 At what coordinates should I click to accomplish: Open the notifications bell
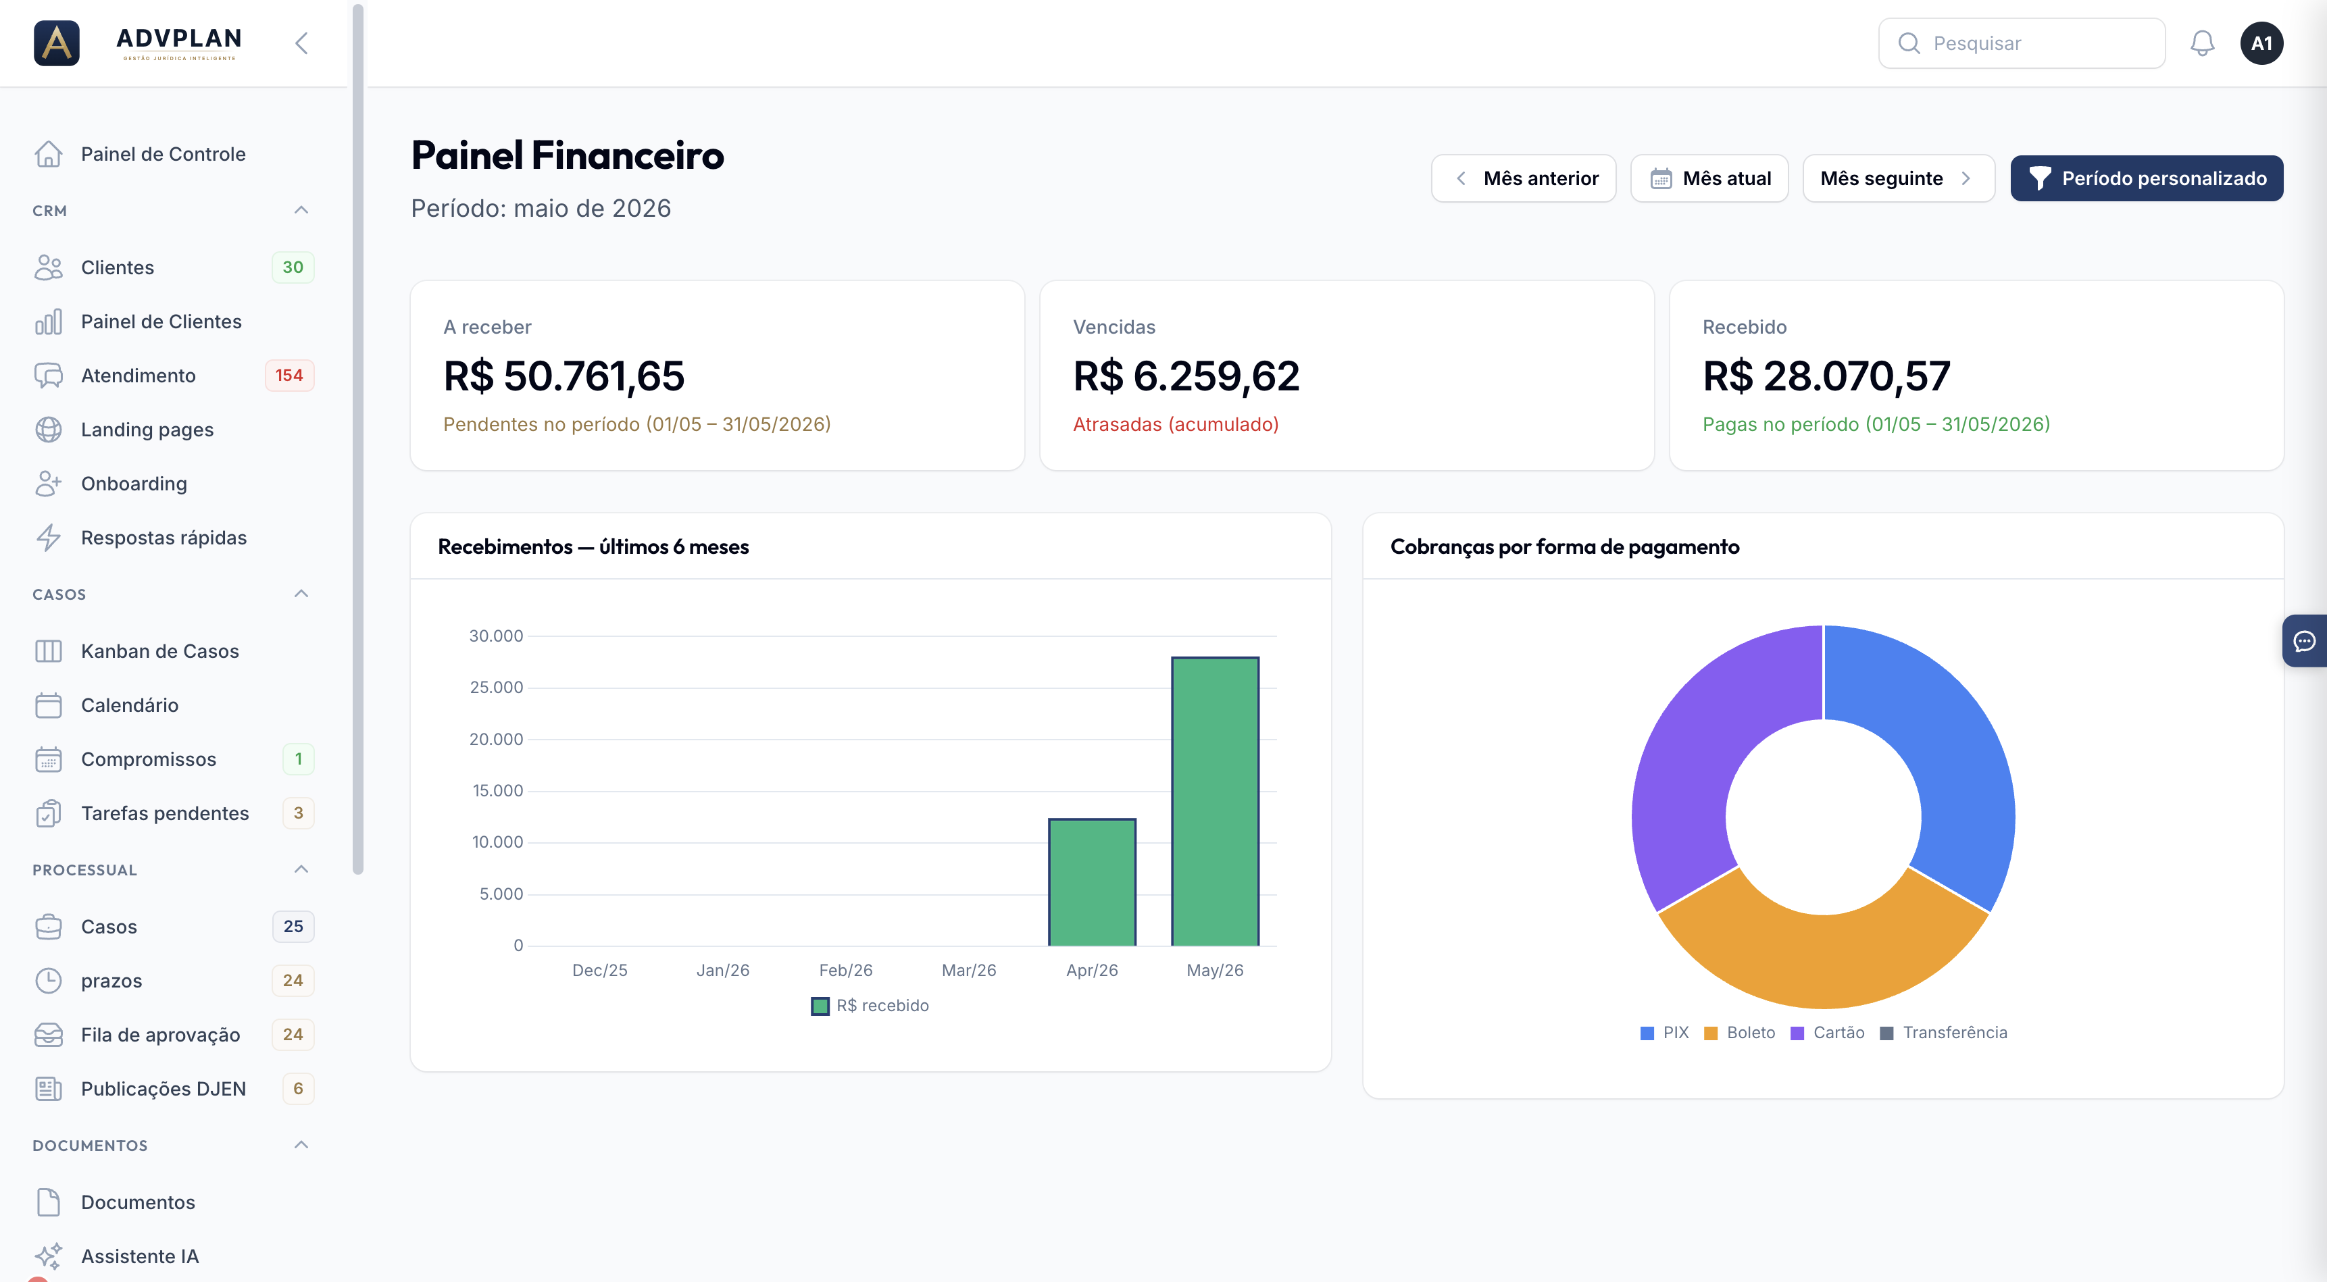pos(2203,43)
